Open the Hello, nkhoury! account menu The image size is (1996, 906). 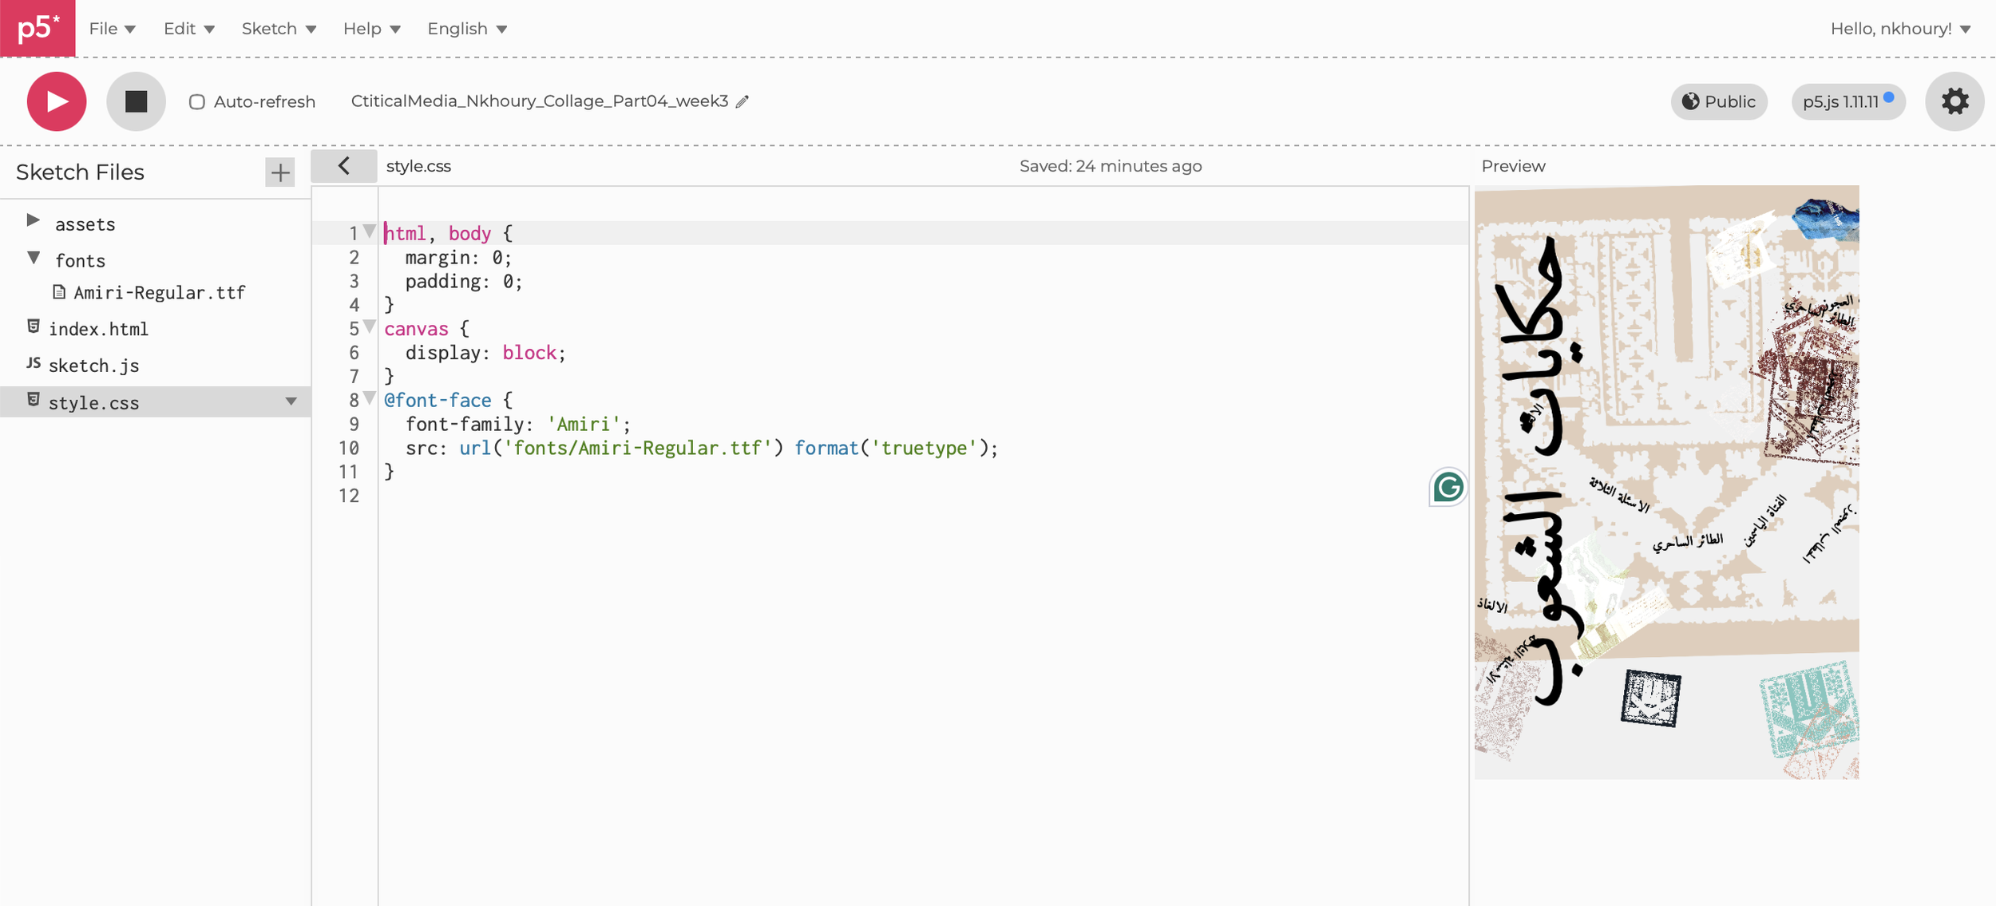point(1900,29)
